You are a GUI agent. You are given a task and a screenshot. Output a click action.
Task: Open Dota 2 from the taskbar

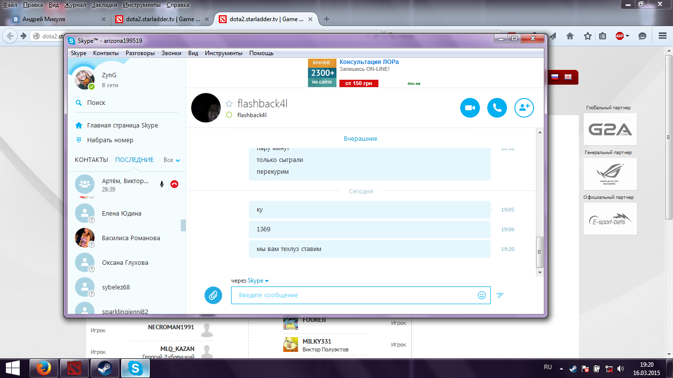[74, 368]
